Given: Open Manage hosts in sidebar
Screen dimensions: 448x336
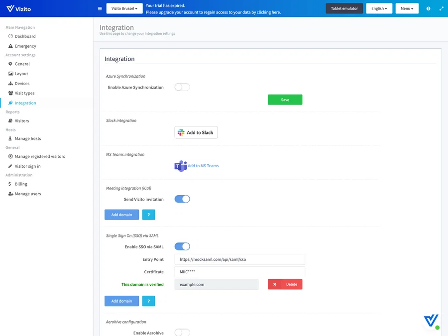Looking at the screenshot, I should (x=28, y=138).
